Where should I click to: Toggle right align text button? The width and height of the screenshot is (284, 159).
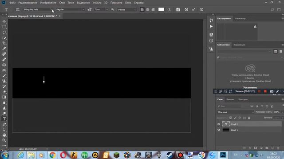(x=153, y=10)
